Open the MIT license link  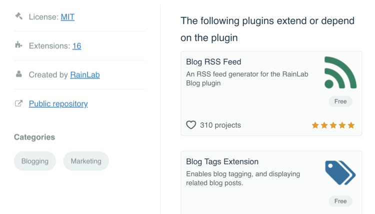coord(67,17)
